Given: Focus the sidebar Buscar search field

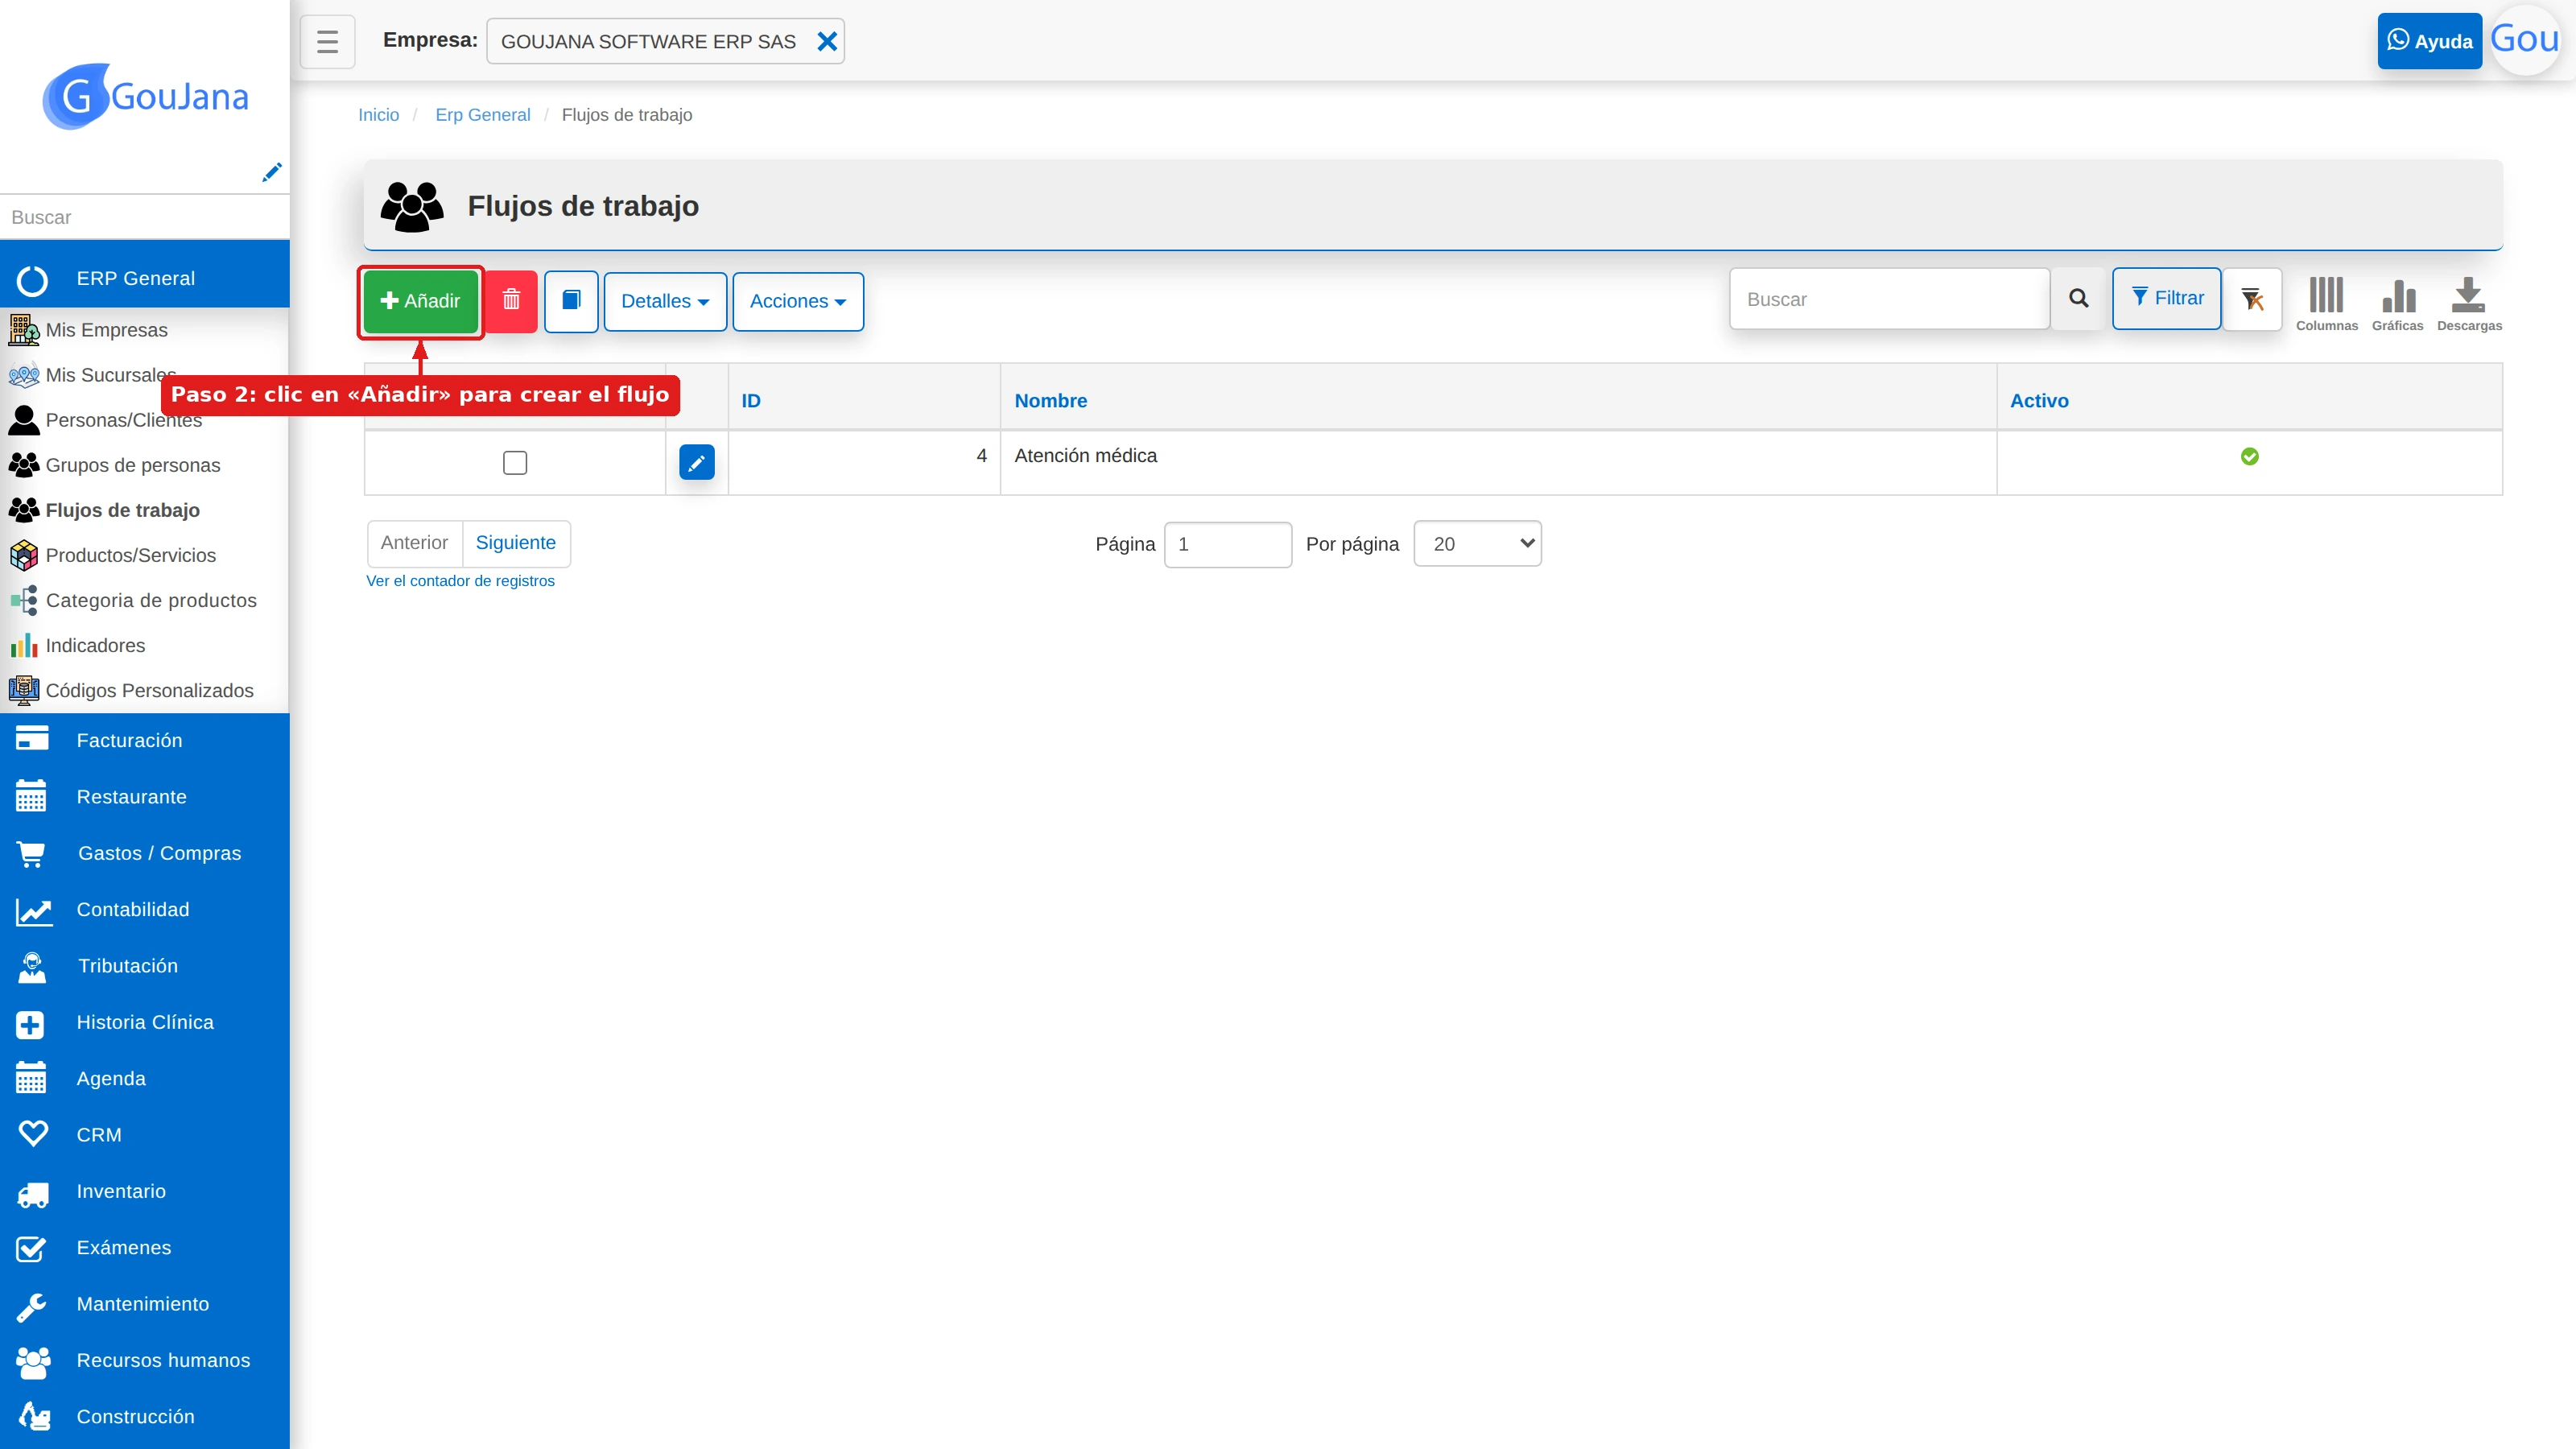Looking at the screenshot, I should 145,217.
